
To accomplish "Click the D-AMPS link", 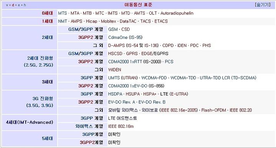I will click(x=117, y=45).
